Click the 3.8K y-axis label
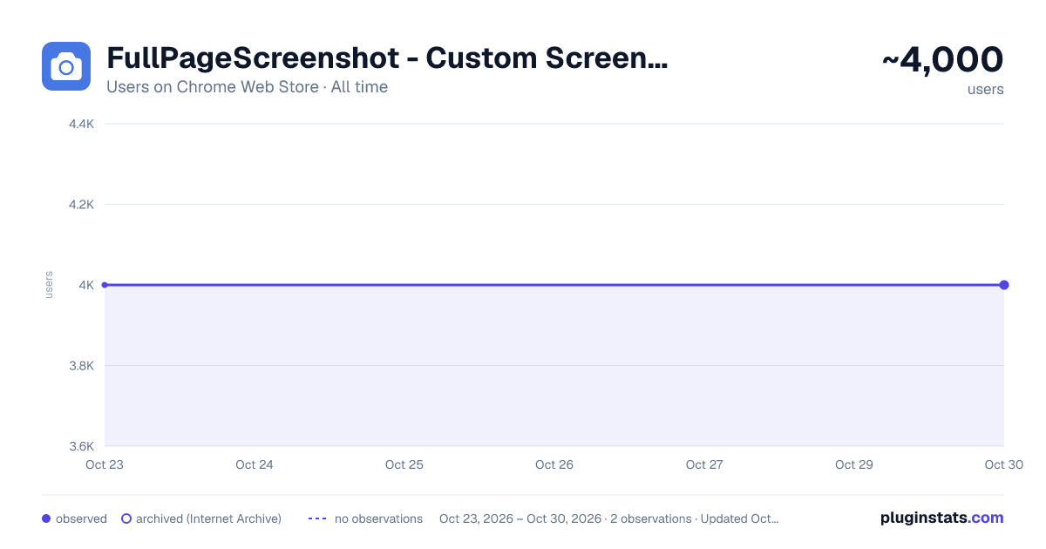 [81, 366]
